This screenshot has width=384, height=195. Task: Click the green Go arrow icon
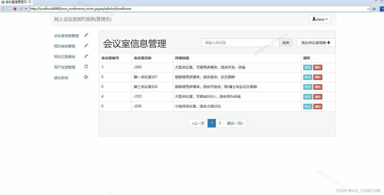coord(374,9)
